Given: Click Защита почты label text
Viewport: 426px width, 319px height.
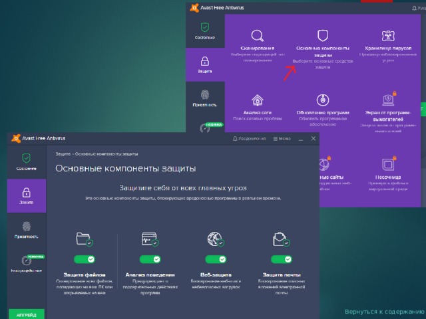Looking at the screenshot, I should (282, 274).
